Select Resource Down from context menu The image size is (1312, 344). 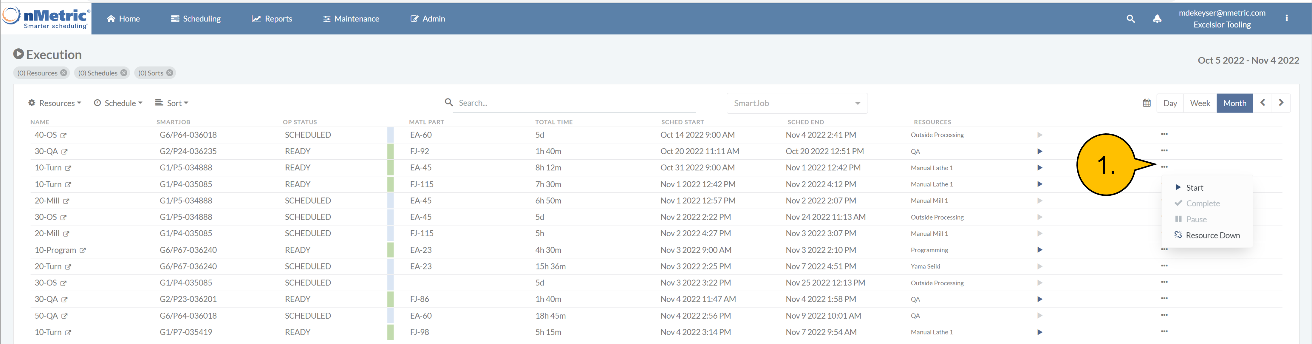pos(1212,235)
